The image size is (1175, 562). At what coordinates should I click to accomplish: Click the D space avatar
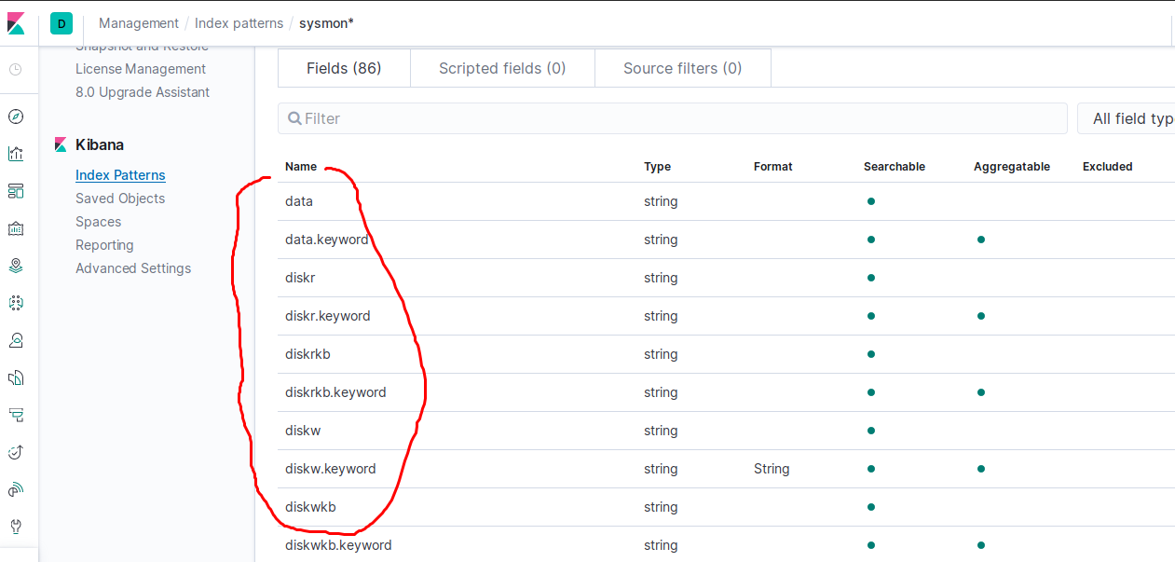click(x=61, y=23)
